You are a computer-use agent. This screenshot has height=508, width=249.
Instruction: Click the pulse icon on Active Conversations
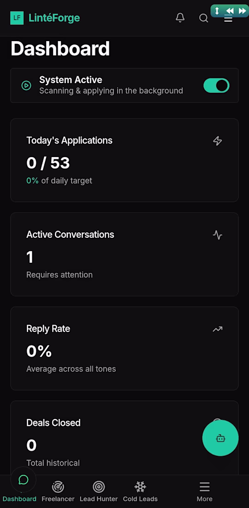click(x=218, y=235)
